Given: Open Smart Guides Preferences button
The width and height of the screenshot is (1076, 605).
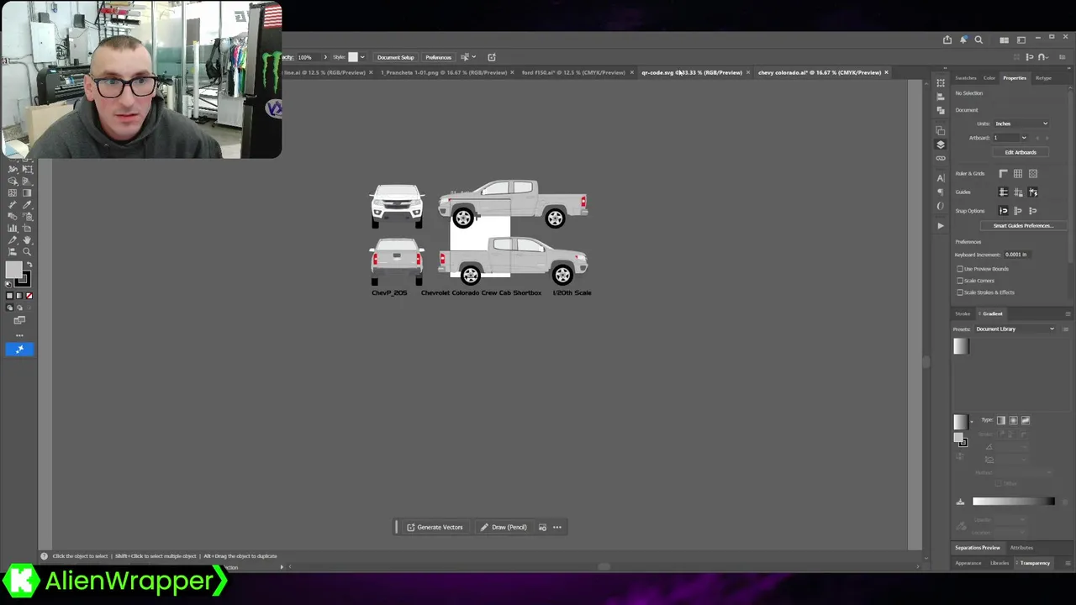Looking at the screenshot, I should (x=1023, y=226).
